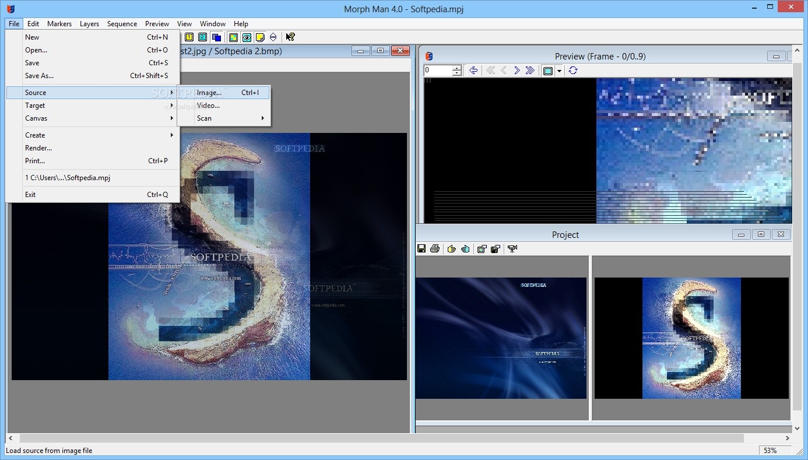
Task: Expand the Target submenu entry
Action: point(93,106)
